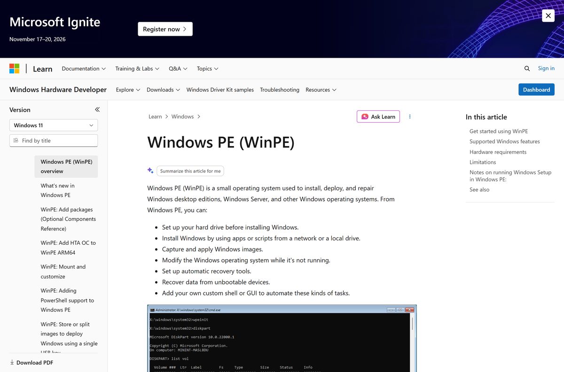Click the diskpart command prompt screenshot
The image size is (564, 372).
[282, 338]
